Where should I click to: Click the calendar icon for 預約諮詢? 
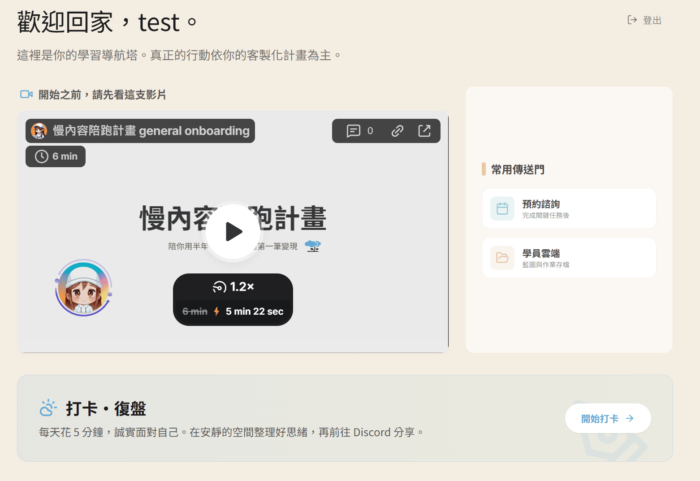[x=502, y=208]
